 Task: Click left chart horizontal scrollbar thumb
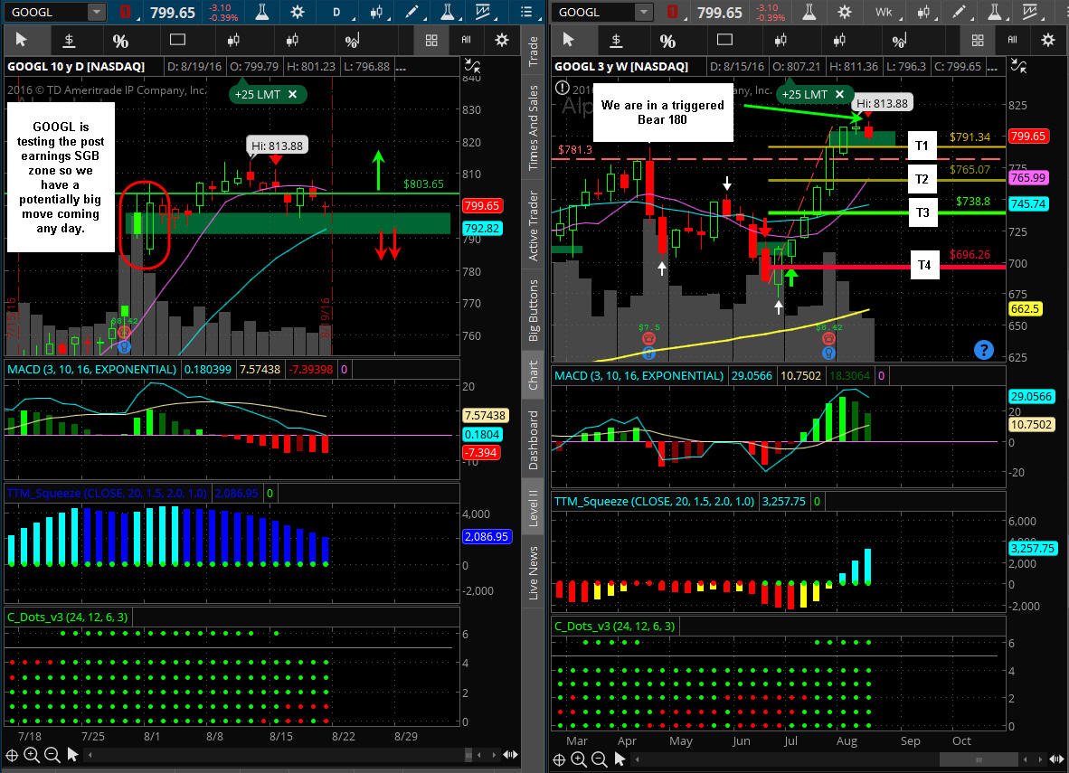[x=468, y=755]
